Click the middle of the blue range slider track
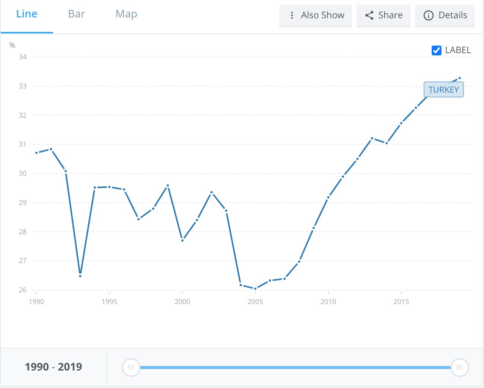 (295, 367)
